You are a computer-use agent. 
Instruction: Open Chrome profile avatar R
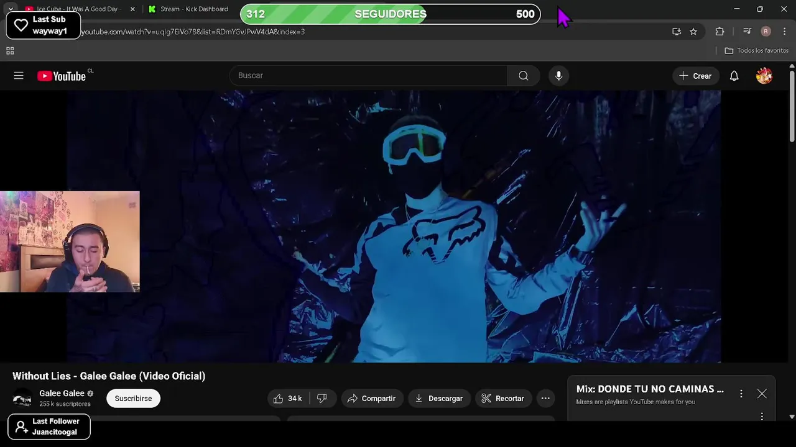click(766, 32)
